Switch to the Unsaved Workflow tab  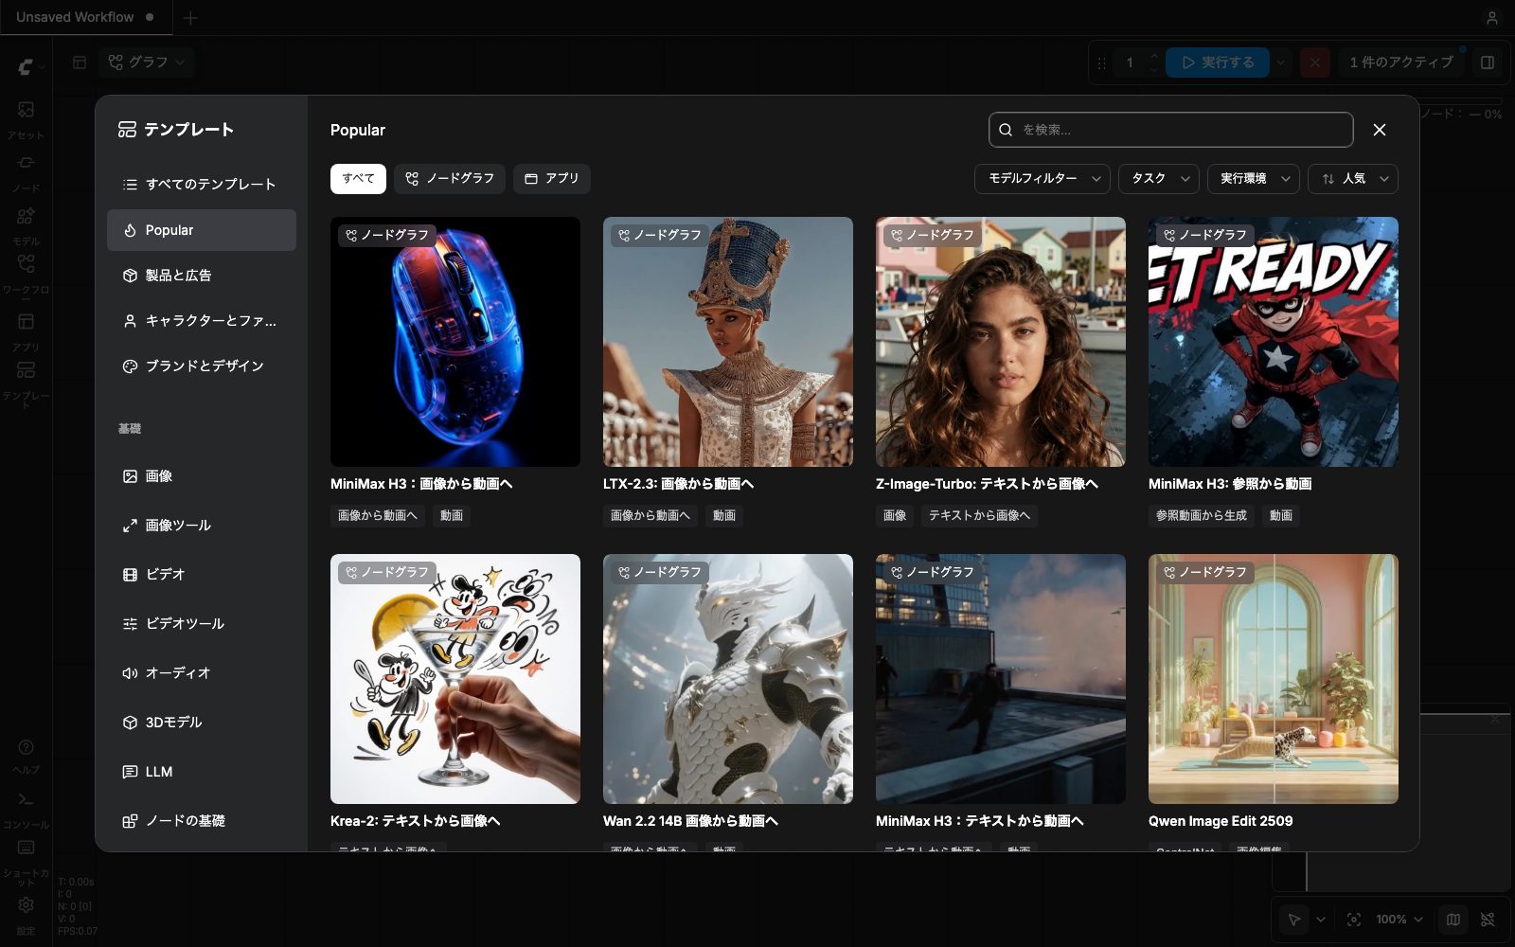(x=84, y=18)
